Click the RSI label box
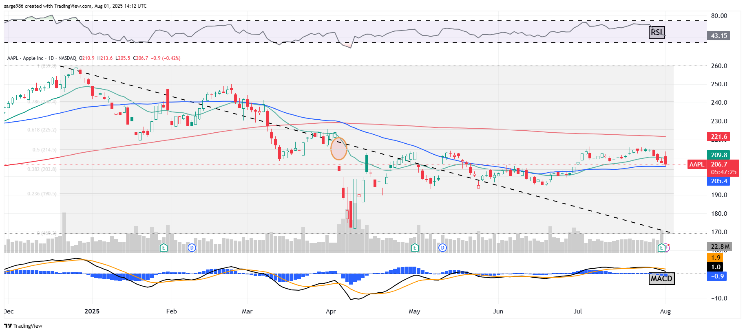The height and width of the screenshot is (333, 745). pyautogui.click(x=657, y=32)
